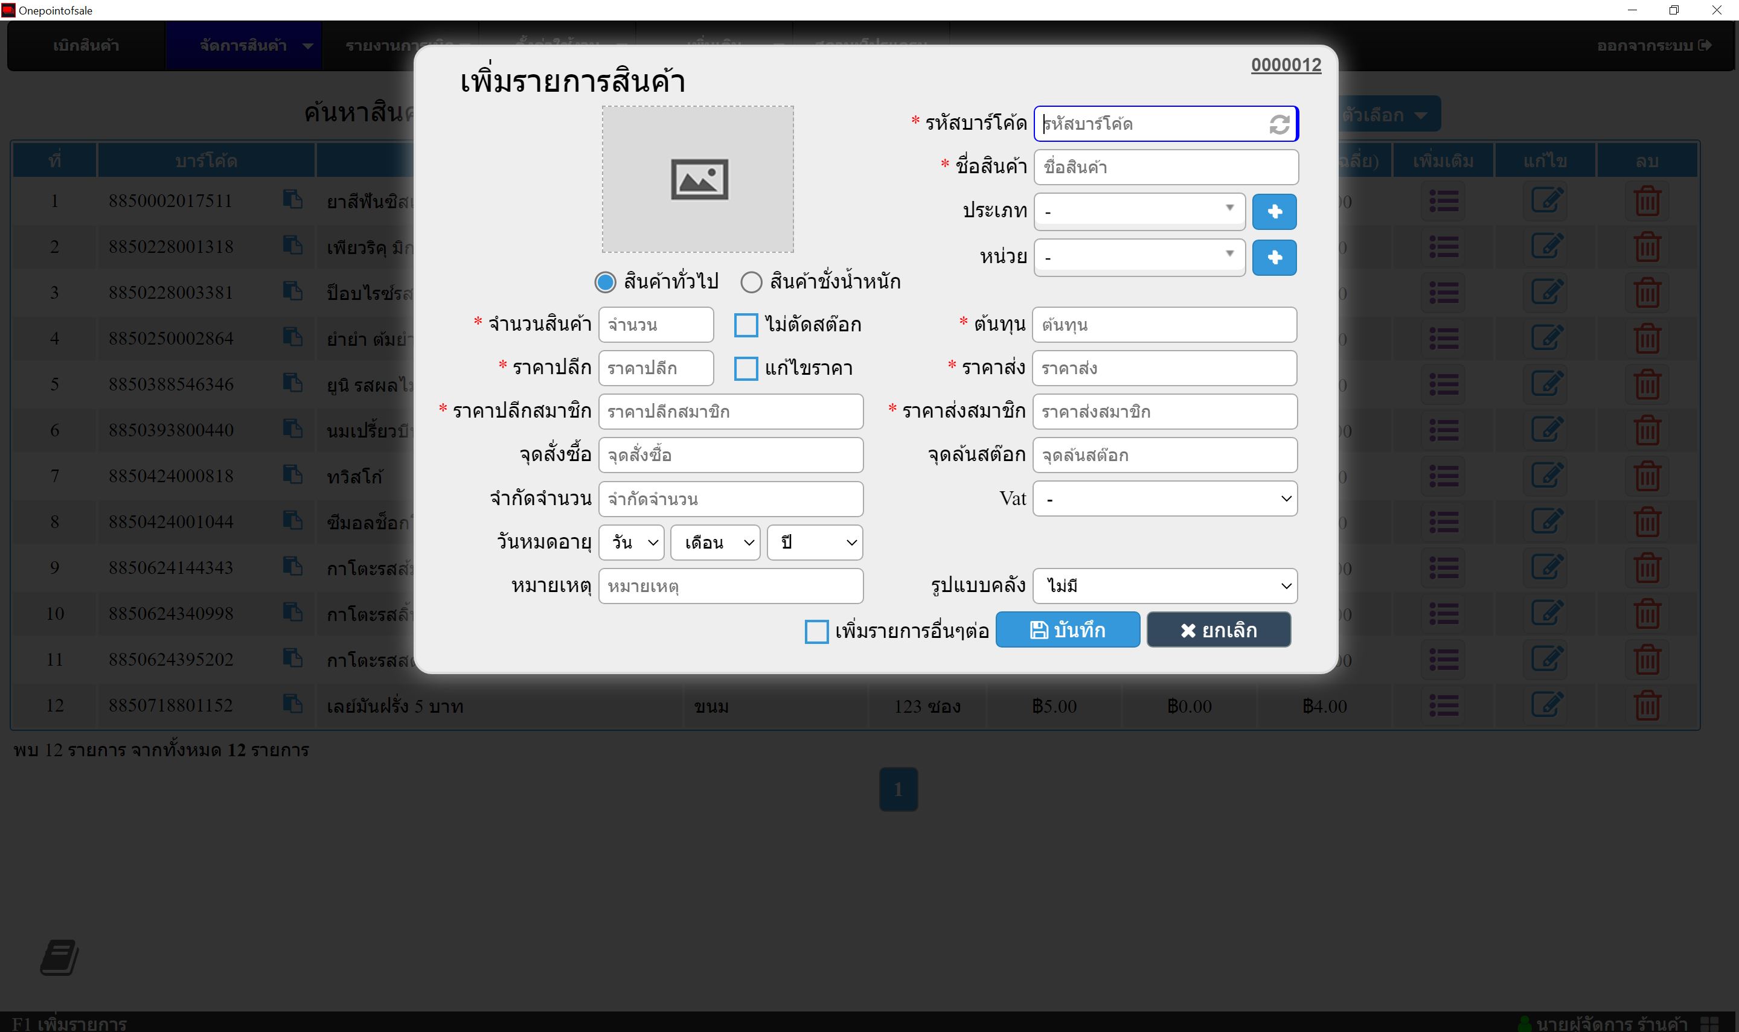The height and width of the screenshot is (1032, 1739).
Task: Click the บันทึก save button
Action: [1068, 630]
